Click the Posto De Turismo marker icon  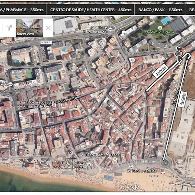(x=88, y=165)
